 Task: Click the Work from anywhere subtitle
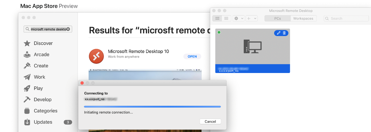[x=124, y=57]
